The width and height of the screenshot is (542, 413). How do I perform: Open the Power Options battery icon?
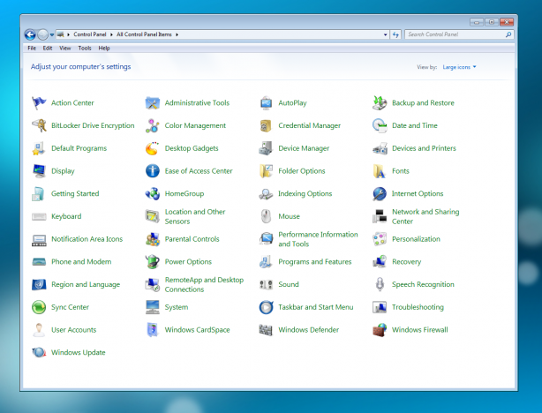pos(153,261)
